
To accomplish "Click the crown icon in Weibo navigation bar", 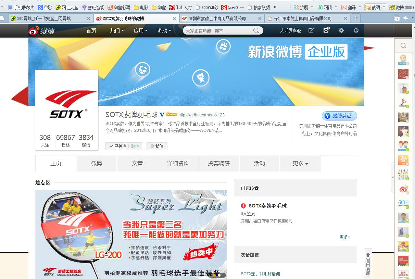I will click(x=356, y=30).
